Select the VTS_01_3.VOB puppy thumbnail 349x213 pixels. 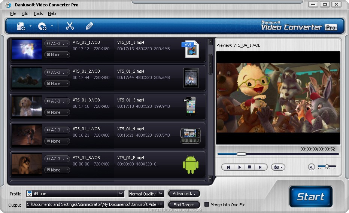(27, 106)
